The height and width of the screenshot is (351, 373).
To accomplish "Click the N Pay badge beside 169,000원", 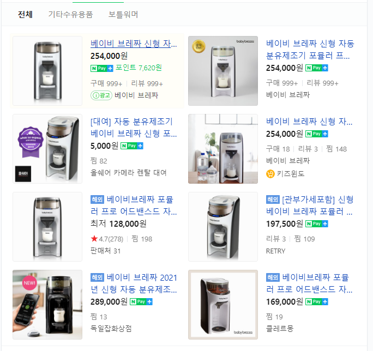I will tap(317, 302).
